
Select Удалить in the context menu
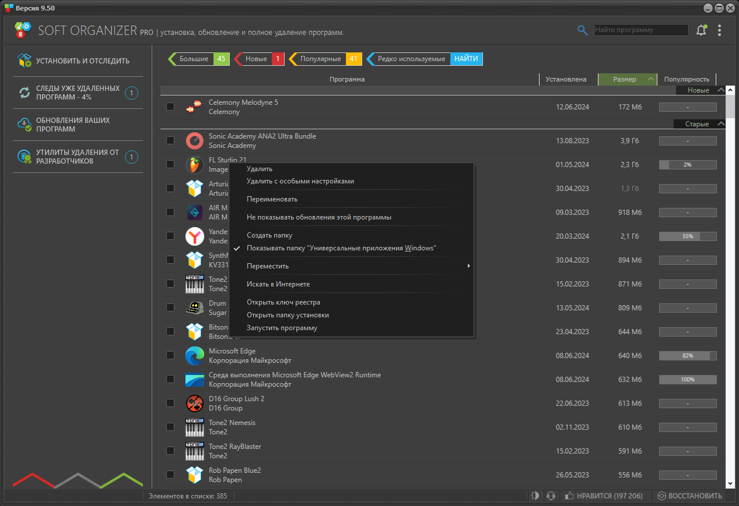click(260, 169)
